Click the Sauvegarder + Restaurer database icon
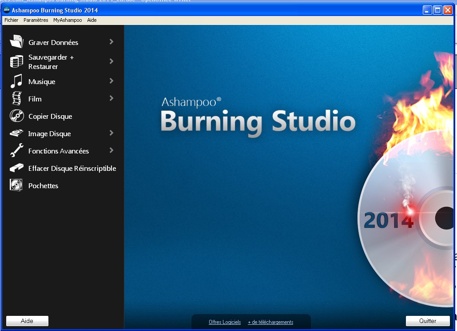 point(16,61)
